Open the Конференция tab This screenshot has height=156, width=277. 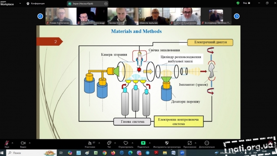35,3
